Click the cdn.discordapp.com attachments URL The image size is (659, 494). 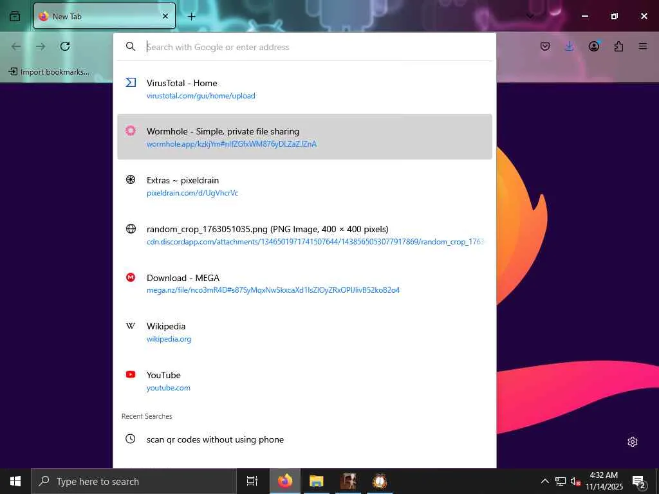[315, 242]
